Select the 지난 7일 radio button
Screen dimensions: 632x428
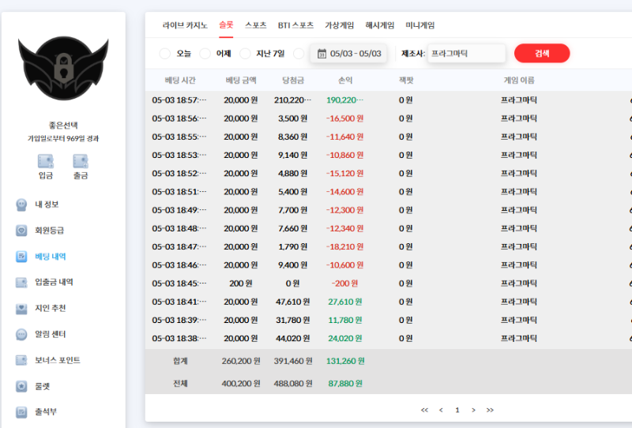(x=245, y=54)
